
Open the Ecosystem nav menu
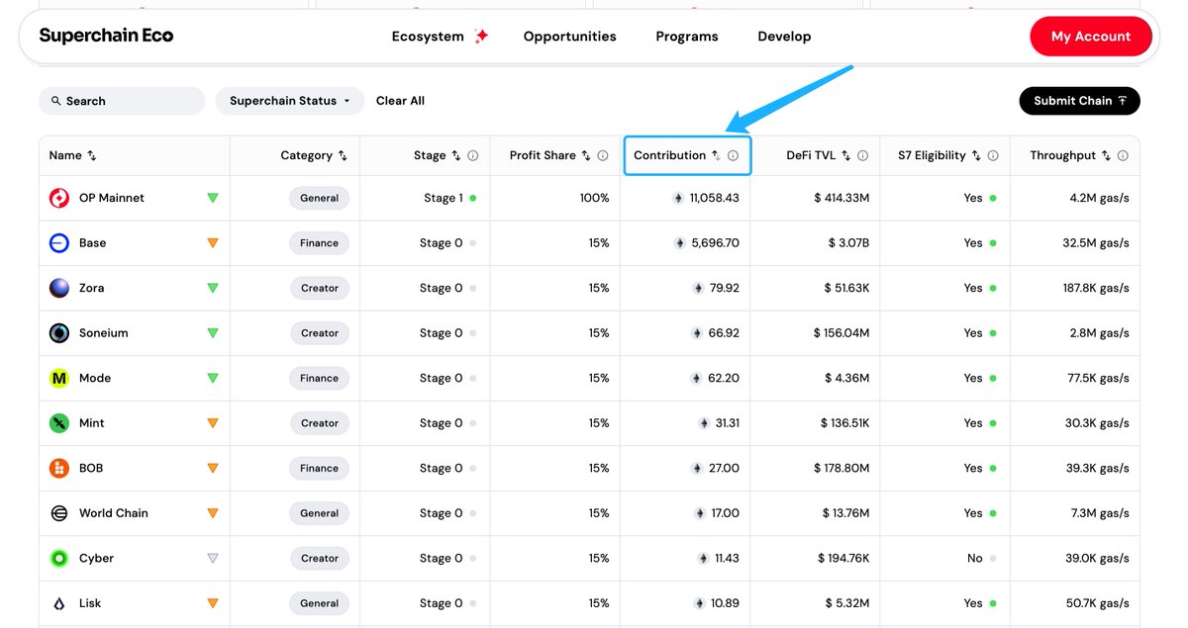click(440, 36)
